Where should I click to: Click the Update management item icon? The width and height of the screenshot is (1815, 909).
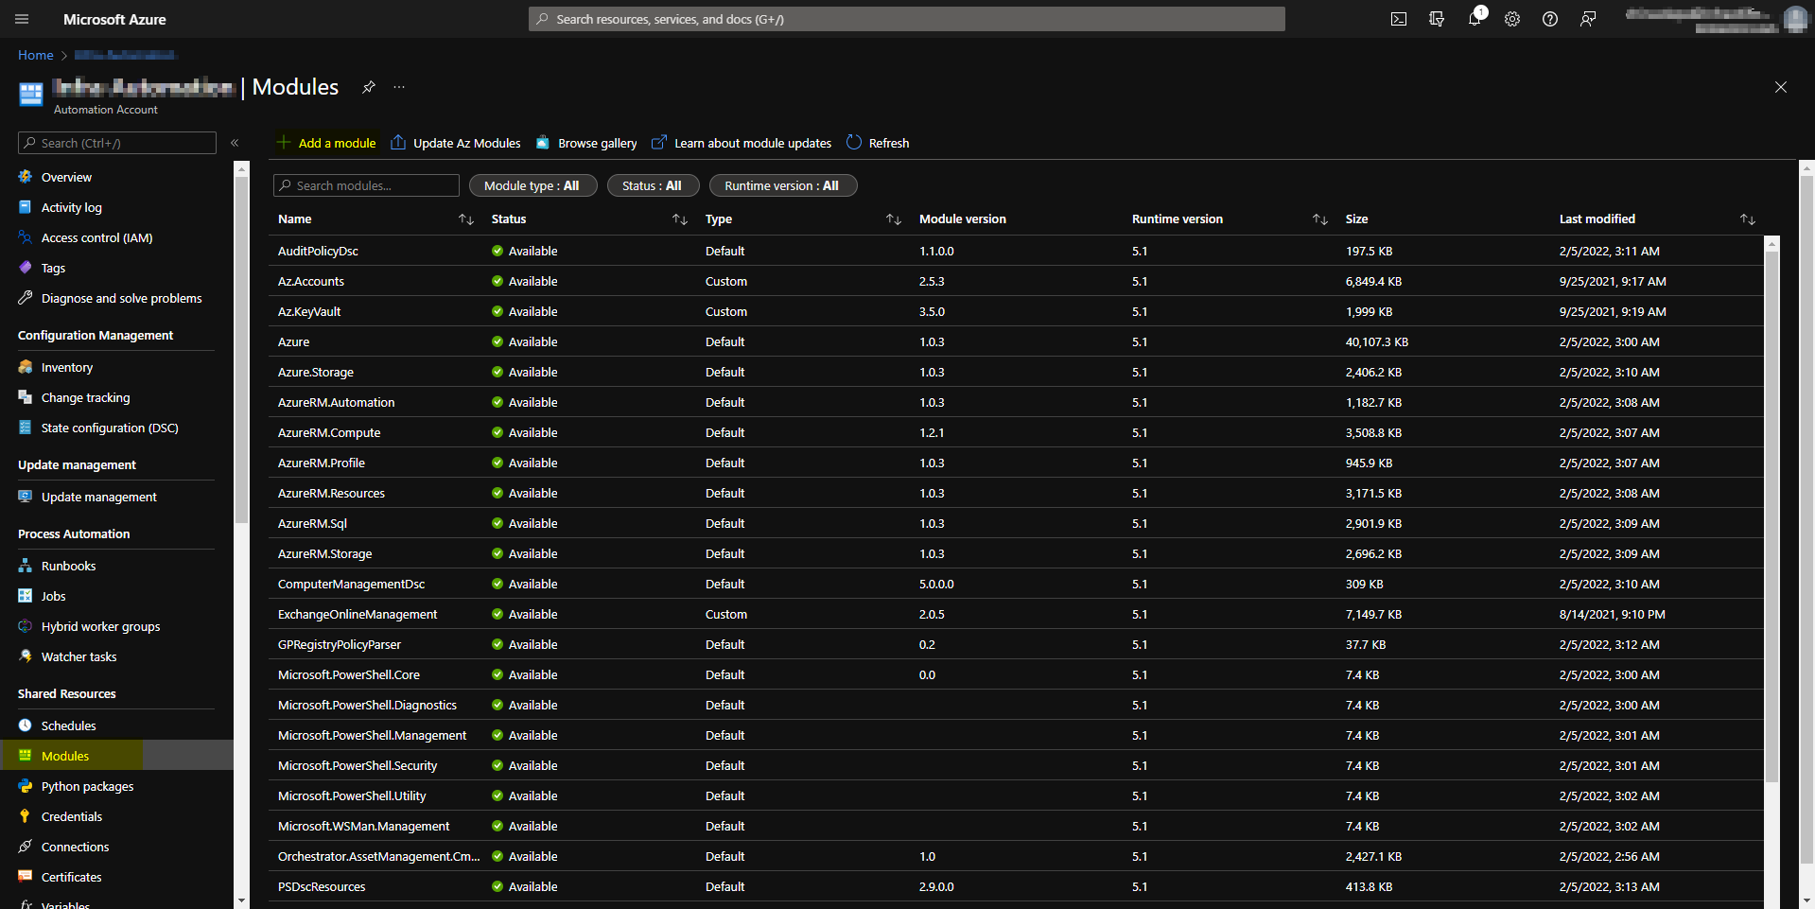[x=26, y=497]
